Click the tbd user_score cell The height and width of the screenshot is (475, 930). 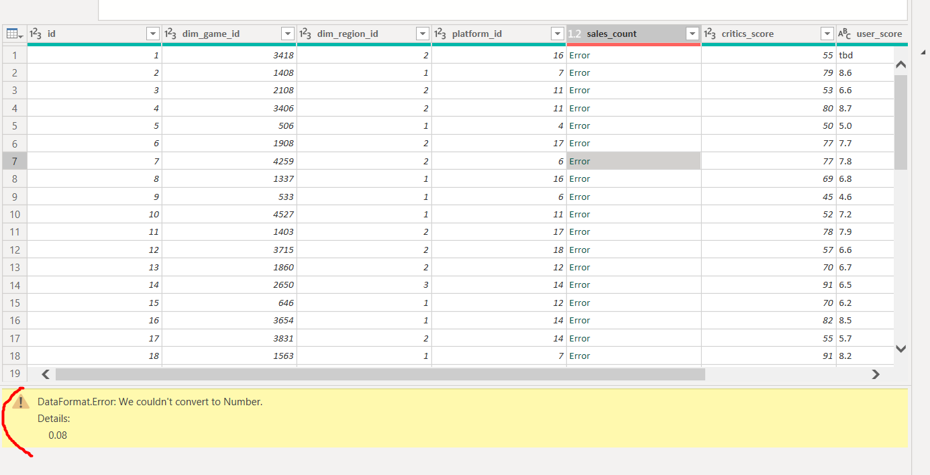pyautogui.click(x=865, y=55)
